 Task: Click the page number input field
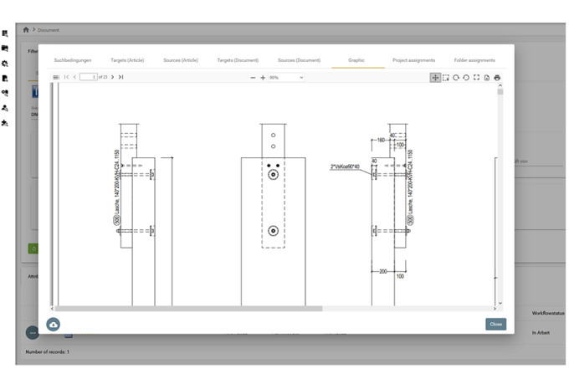[x=88, y=77]
